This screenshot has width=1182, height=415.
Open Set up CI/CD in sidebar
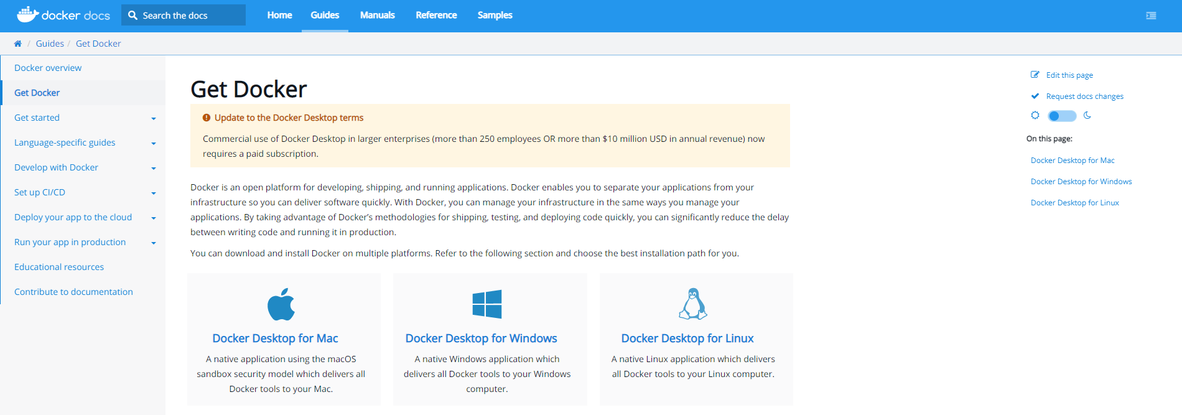pyautogui.click(x=40, y=192)
